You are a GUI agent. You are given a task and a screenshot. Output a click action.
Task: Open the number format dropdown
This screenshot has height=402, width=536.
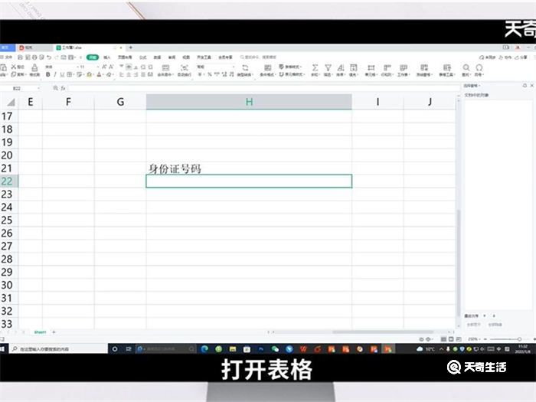coord(234,67)
